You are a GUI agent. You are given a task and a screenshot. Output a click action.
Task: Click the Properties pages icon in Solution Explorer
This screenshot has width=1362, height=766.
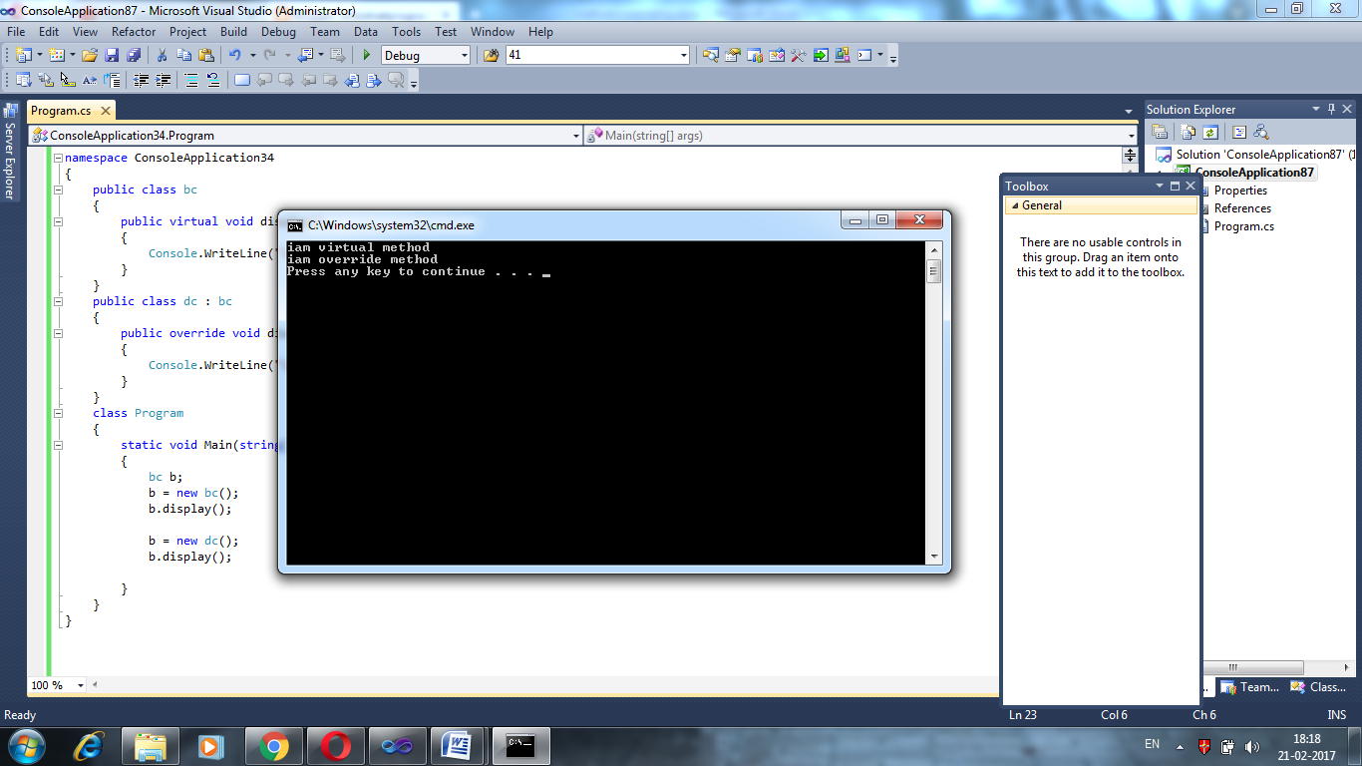(x=1160, y=131)
